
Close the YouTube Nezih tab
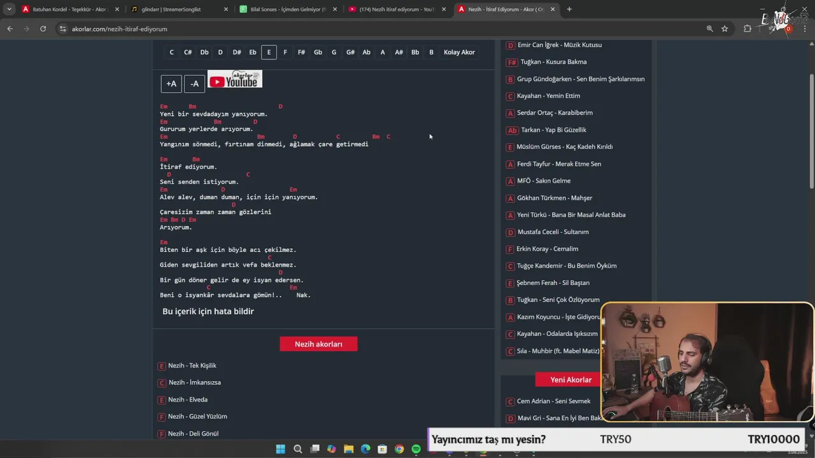(444, 10)
